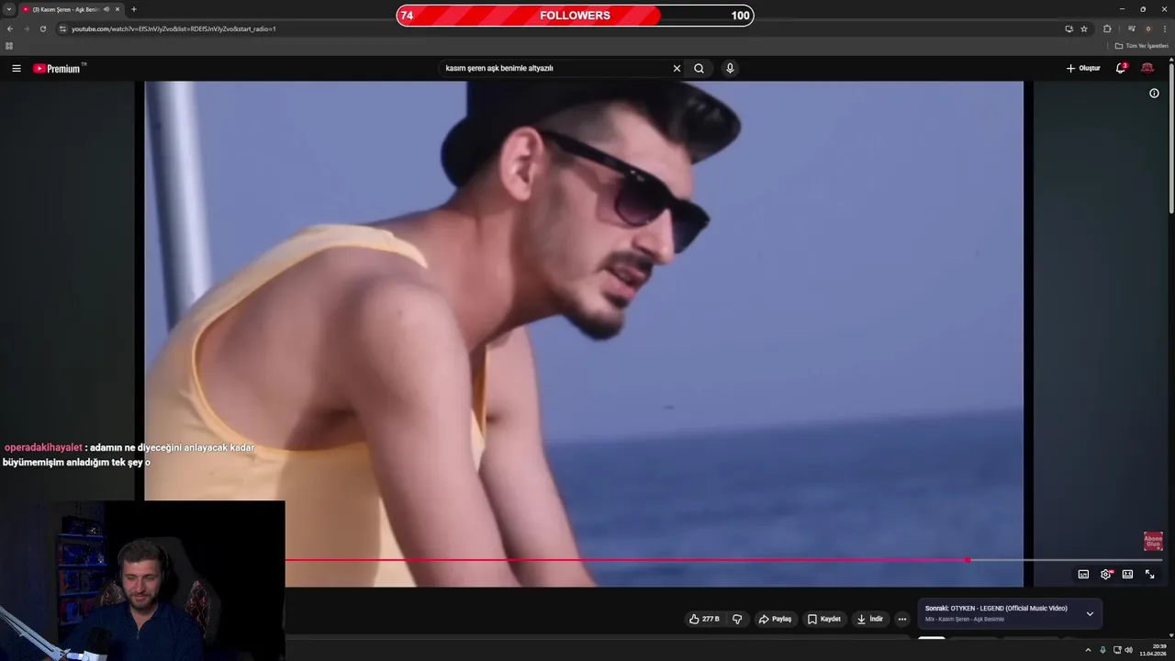Open a new browser tab

[x=134, y=9]
